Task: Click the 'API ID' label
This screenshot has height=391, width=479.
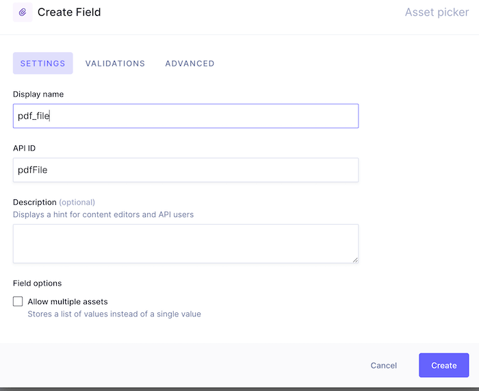Action: (x=24, y=149)
